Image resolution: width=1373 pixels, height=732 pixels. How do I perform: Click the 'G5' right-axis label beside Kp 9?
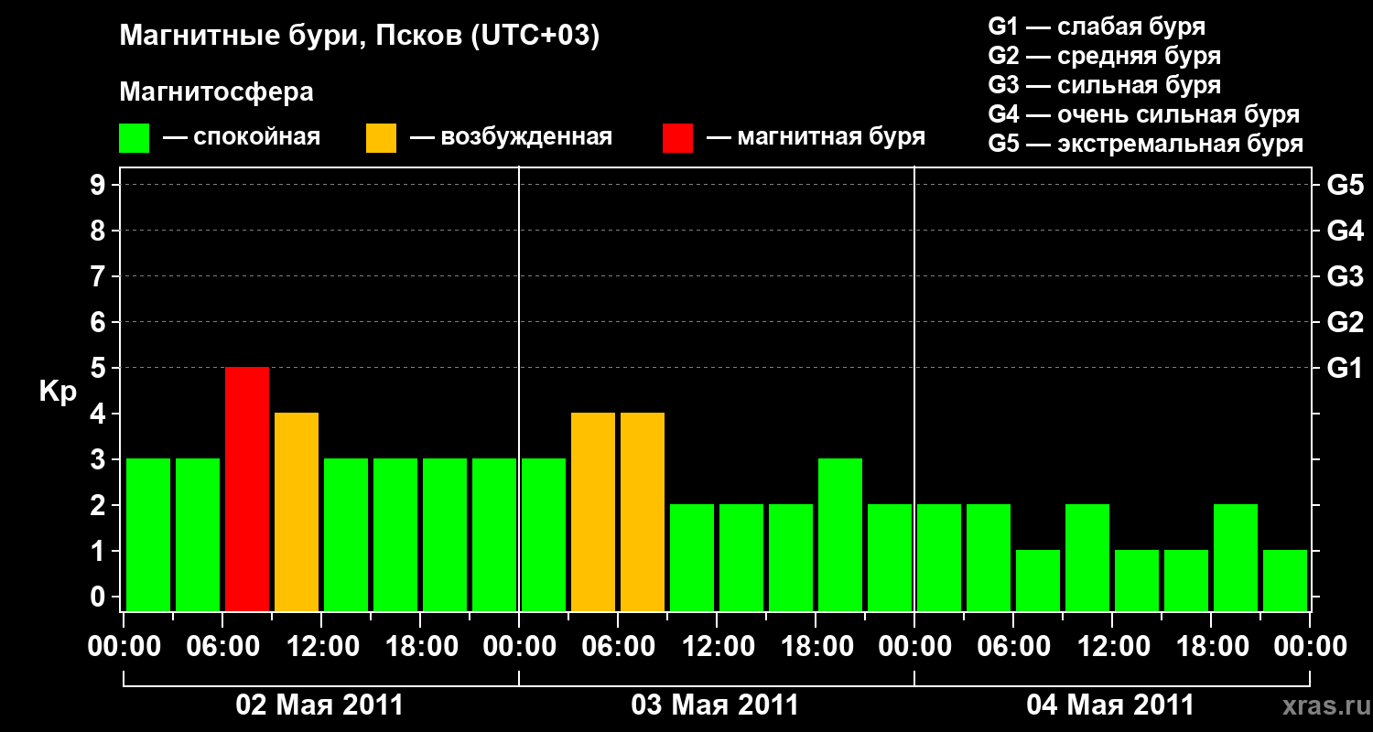[x=1345, y=186]
